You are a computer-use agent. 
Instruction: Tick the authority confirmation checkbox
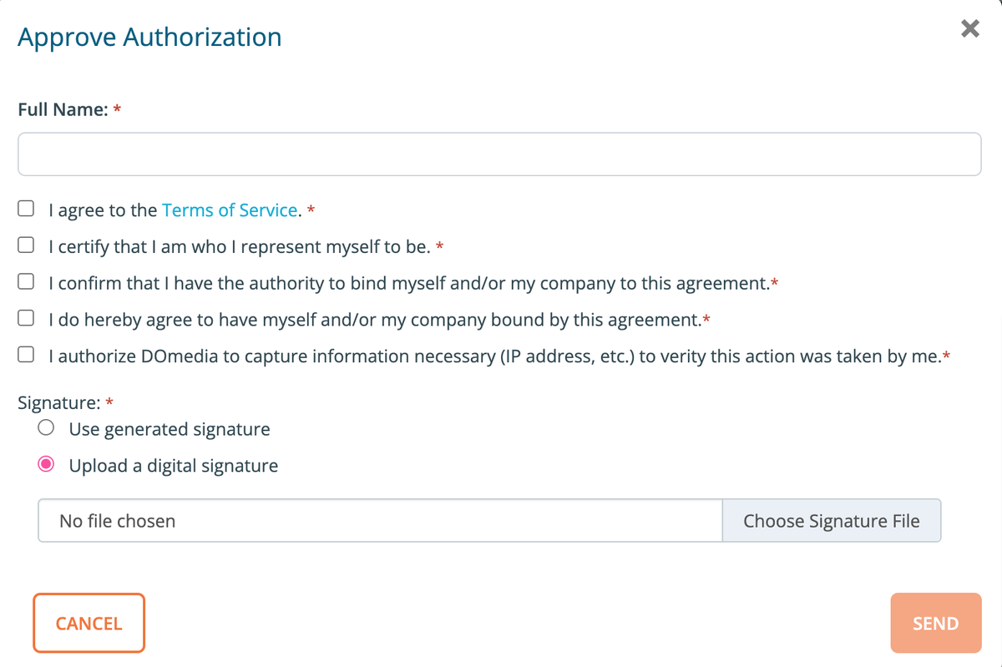click(25, 281)
